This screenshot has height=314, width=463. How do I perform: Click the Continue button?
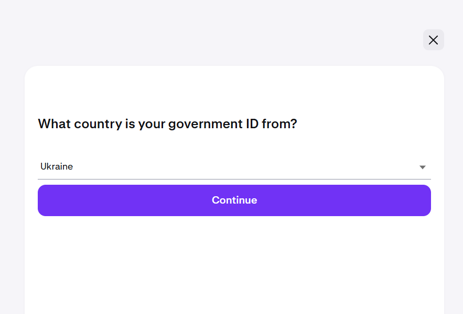pos(234,200)
